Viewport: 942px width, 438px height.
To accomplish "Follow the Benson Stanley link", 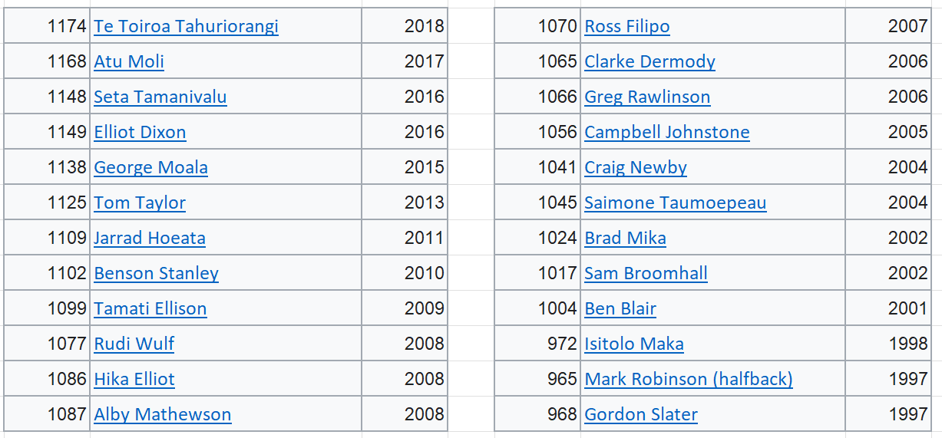I will [156, 273].
